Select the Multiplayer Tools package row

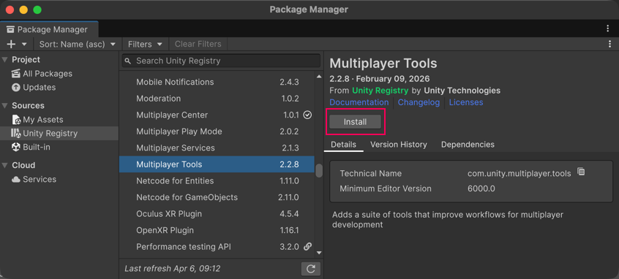point(217,164)
